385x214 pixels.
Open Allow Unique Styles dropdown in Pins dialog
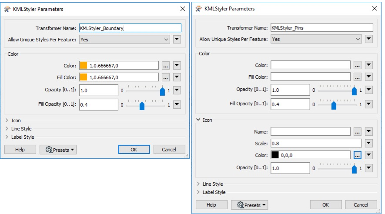316,39
